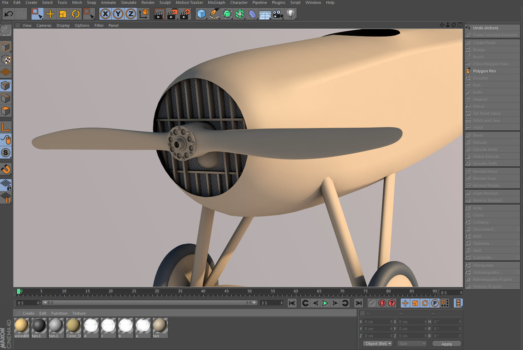Click record active objects button

coord(372,303)
